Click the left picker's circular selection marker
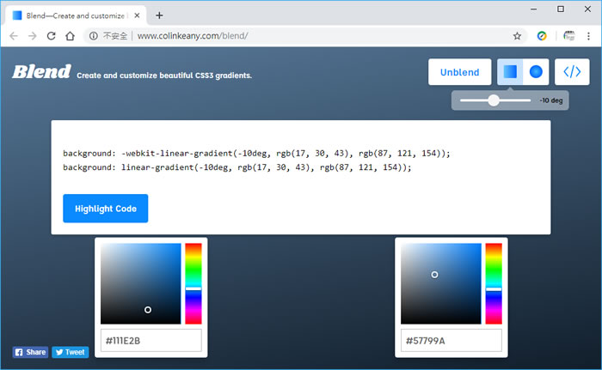Image resolution: width=602 pixels, height=370 pixels. point(148,310)
